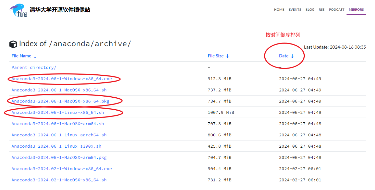The height and width of the screenshot is (190, 375).
Task: Click the date of Linux-s390x.sh row
Action: click(x=300, y=147)
